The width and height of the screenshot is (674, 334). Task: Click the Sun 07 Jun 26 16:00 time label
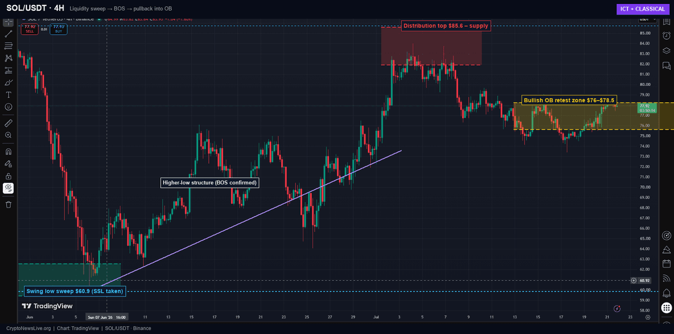(x=107, y=317)
